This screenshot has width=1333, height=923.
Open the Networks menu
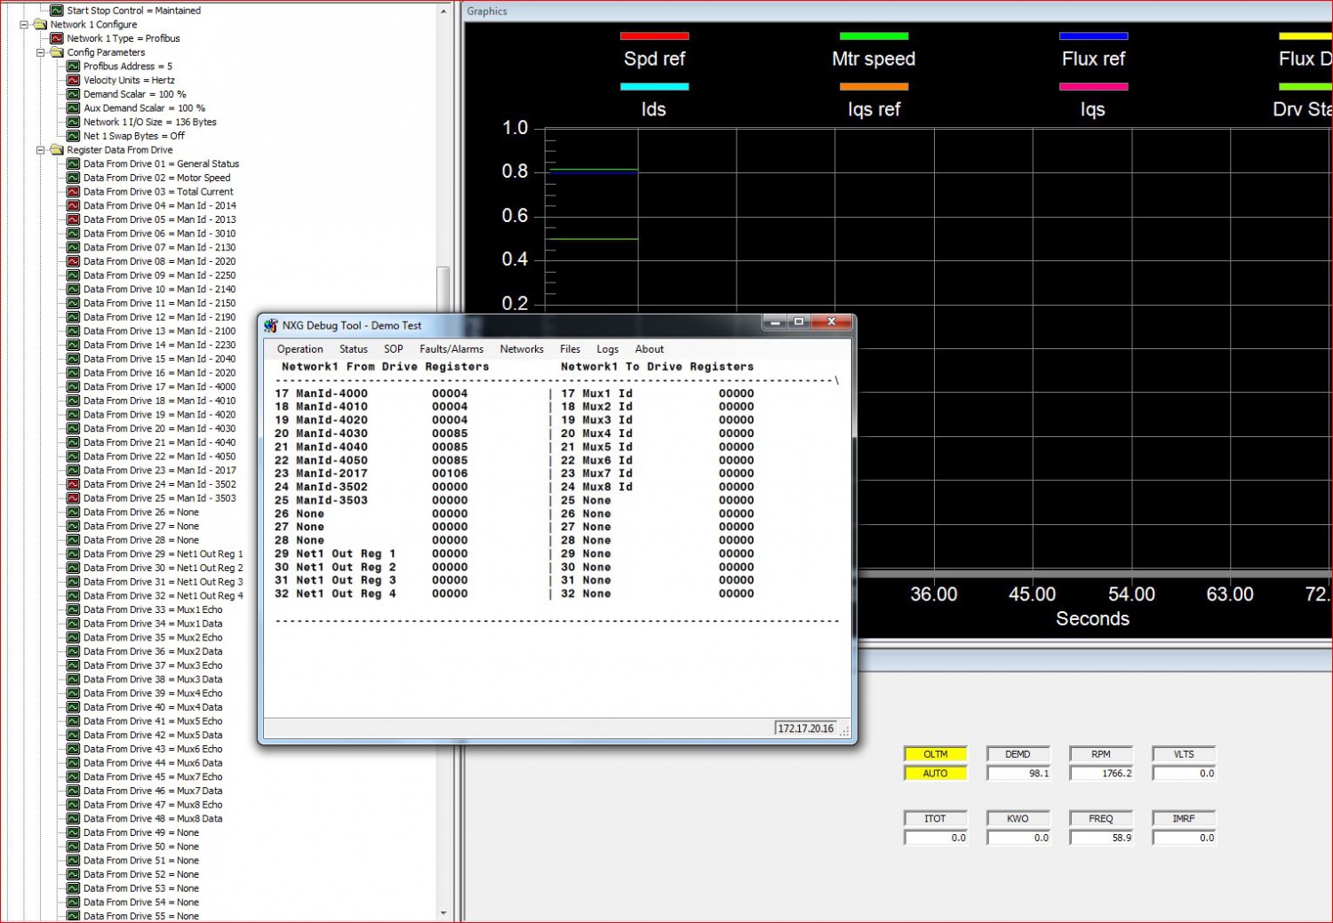pyautogui.click(x=522, y=348)
